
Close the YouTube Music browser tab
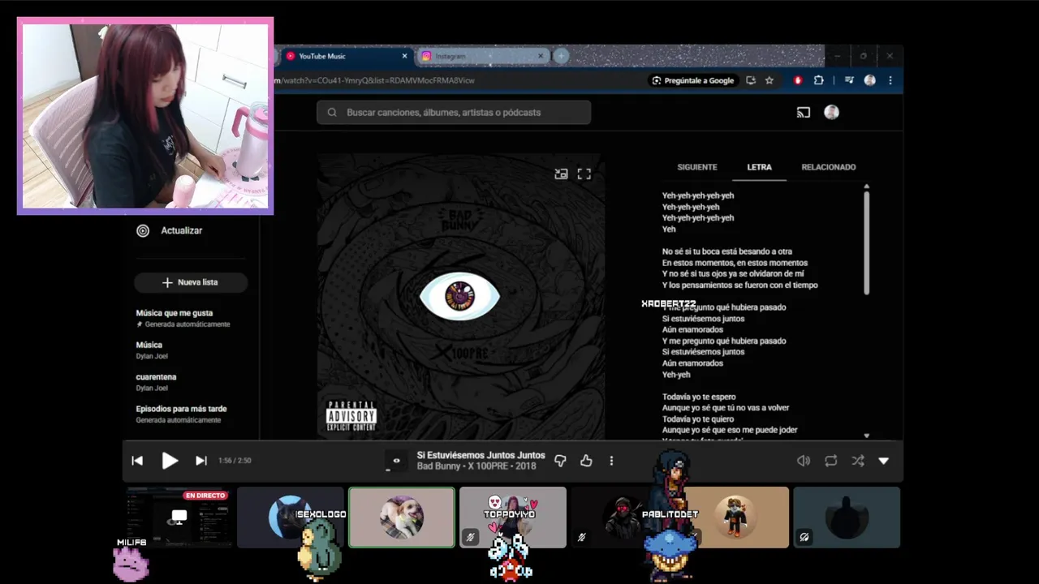405,56
